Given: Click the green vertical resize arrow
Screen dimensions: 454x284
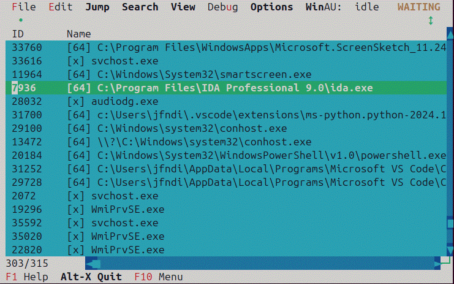Looking at the screenshot, I should [431, 21].
